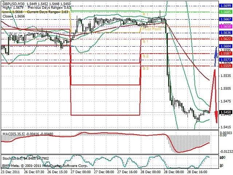
Task: Select the S 1 support label
Action: (145, 41)
